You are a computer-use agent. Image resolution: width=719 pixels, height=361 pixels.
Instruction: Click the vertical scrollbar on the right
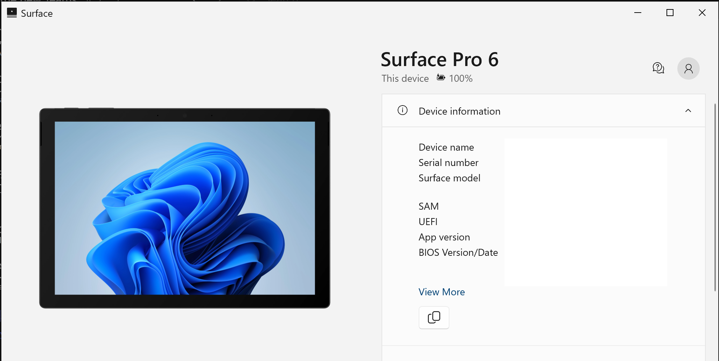click(x=715, y=196)
